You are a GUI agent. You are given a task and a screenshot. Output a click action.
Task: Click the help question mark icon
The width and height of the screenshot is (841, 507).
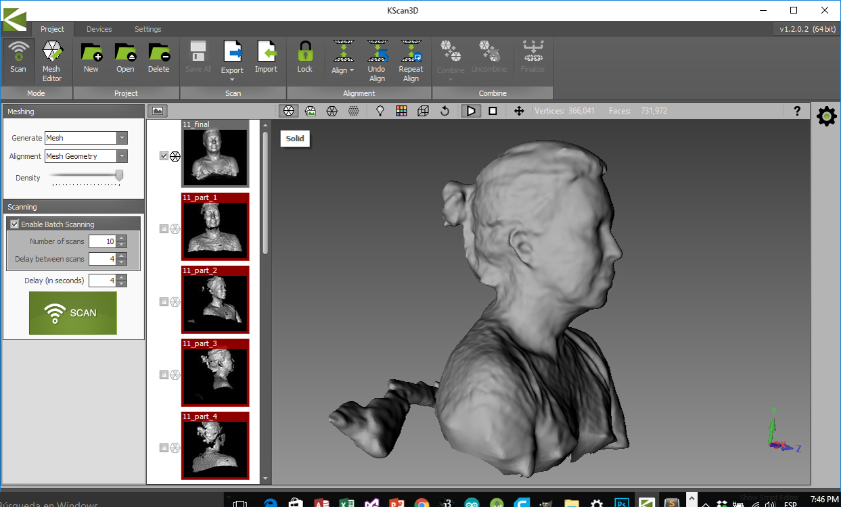pos(797,111)
